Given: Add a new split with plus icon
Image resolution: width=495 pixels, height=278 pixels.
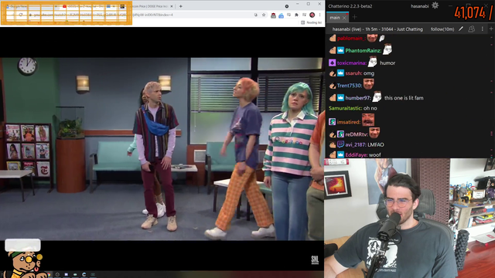Looking at the screenshot, I should (x=491, y=29).
